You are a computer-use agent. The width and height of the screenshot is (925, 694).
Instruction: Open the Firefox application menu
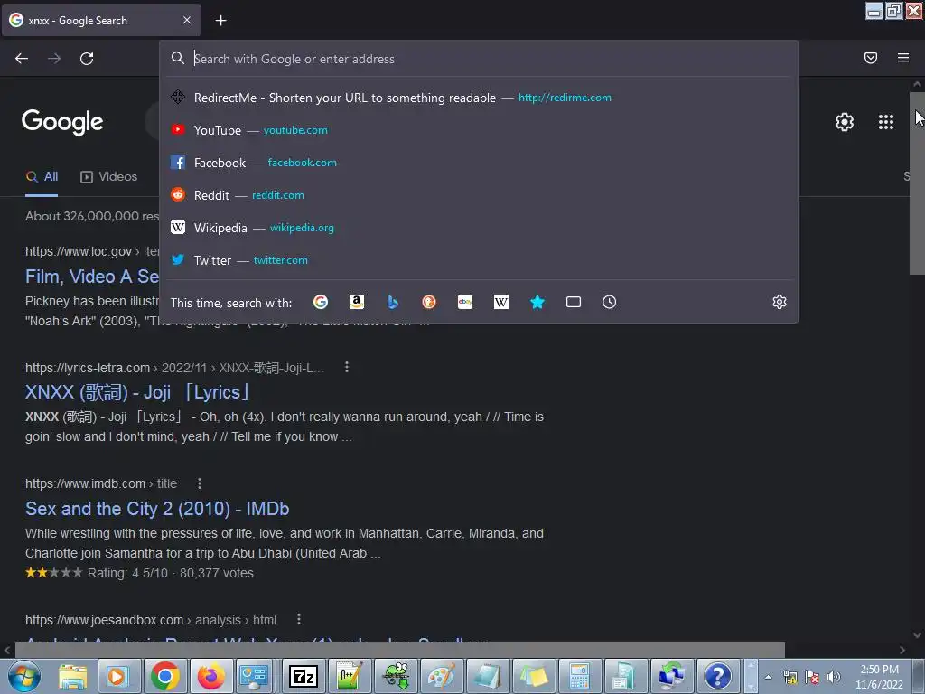coord(902,58)
